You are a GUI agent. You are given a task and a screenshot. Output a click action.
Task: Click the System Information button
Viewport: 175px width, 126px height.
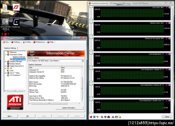(69, 108)
